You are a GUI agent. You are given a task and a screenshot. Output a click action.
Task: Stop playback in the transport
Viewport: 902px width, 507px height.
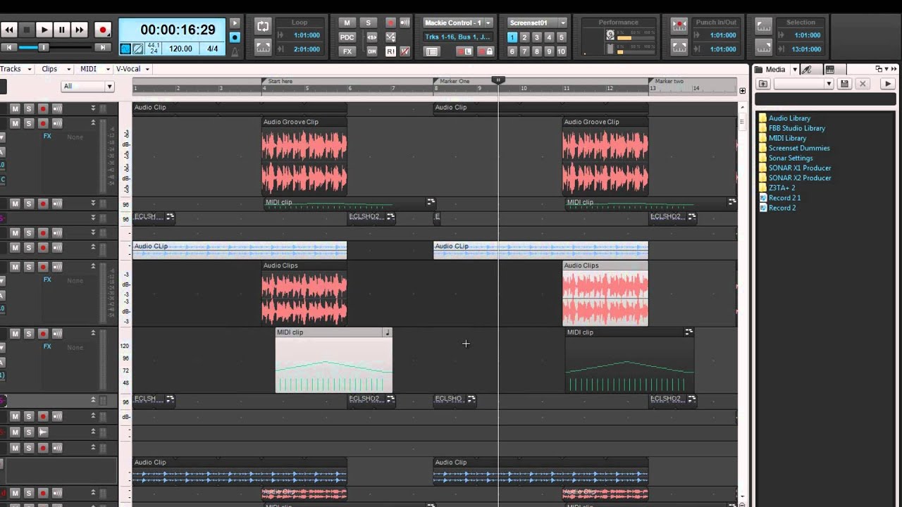[27, 30]
